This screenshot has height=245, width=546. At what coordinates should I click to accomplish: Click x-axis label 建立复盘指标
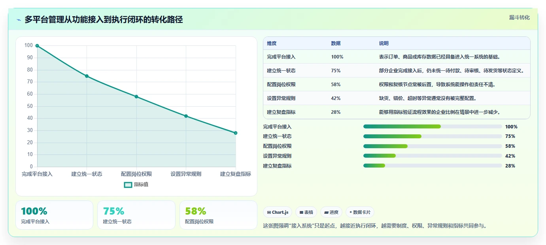point(236,174)
